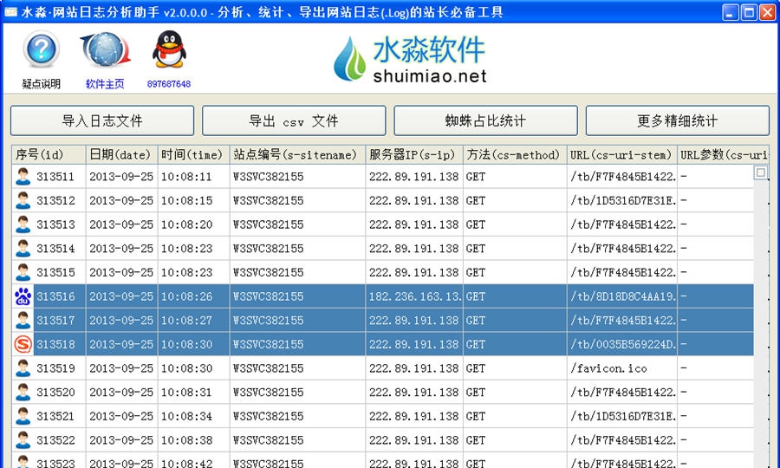
Task: Click the /favicon.ico URL cell
Action: 621,368
